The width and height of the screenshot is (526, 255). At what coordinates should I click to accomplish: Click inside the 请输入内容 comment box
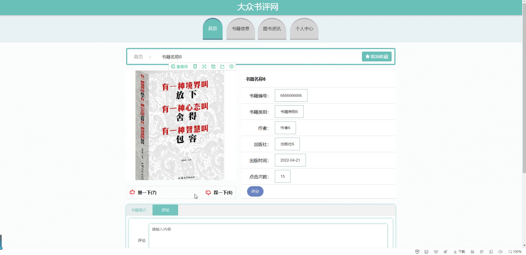coord(268,236)
